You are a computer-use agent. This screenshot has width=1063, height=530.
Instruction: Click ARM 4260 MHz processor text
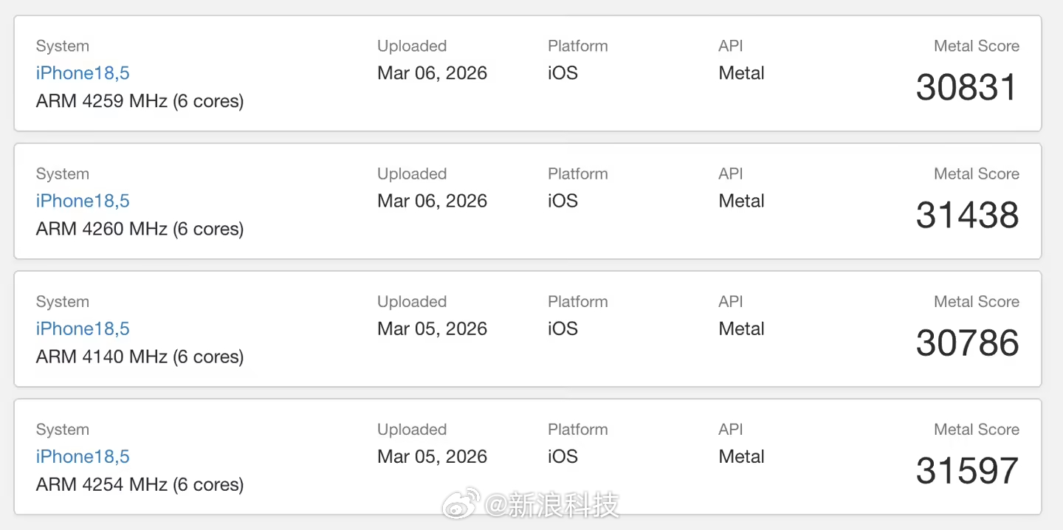(140, 229)
